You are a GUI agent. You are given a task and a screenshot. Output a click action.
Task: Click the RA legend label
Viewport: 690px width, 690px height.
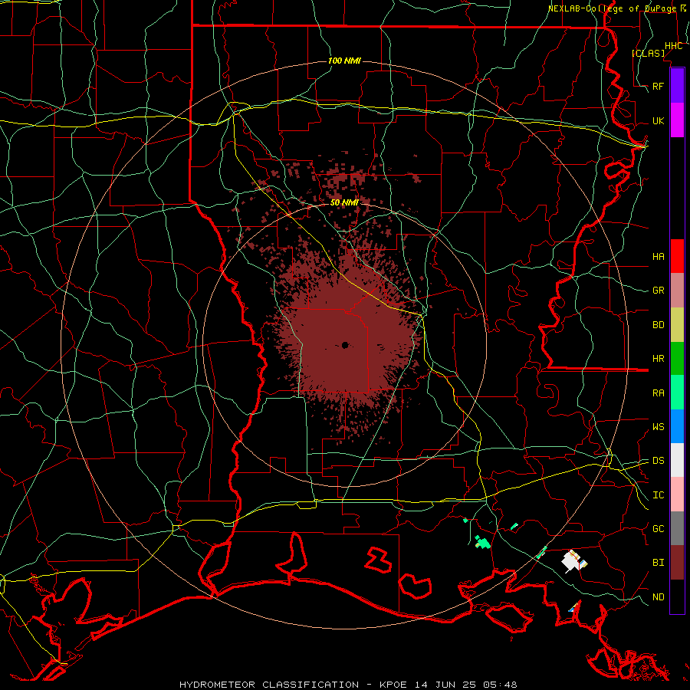(x=658, y=393)
